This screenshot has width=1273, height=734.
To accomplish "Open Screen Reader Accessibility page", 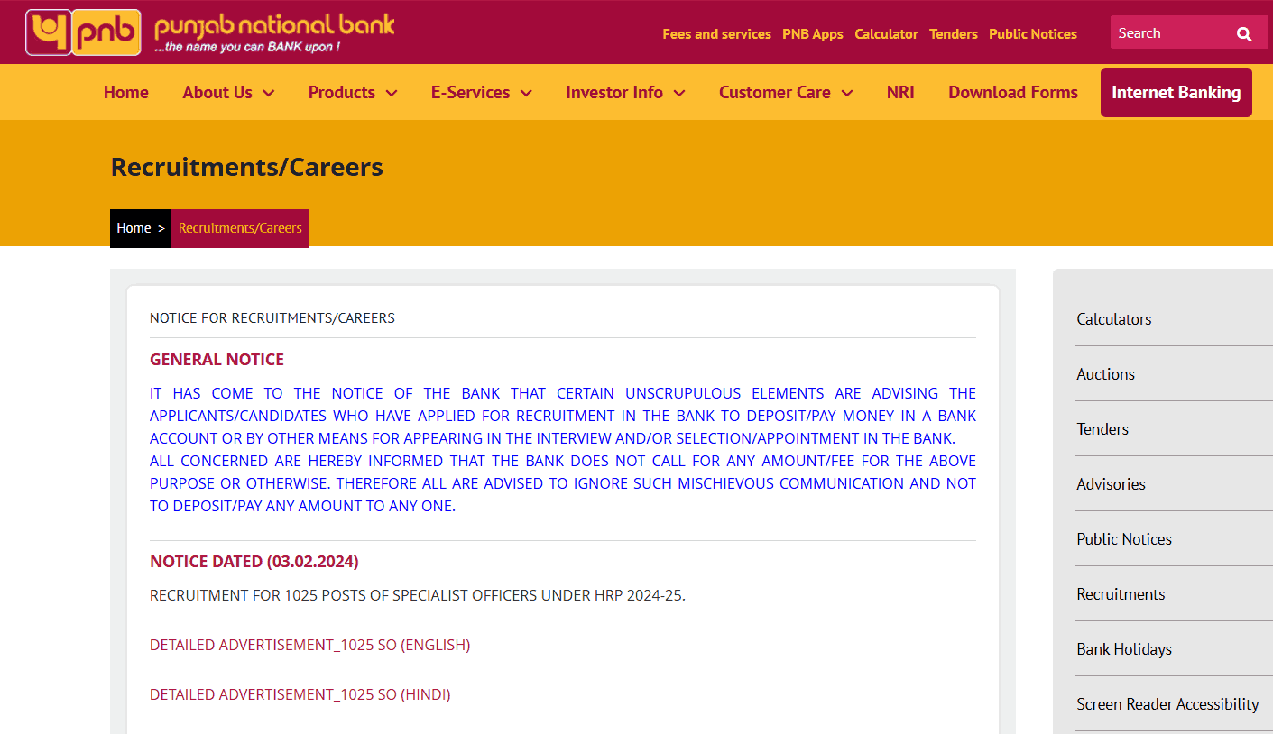I will pyautogui.click(x=1167, y=703).
